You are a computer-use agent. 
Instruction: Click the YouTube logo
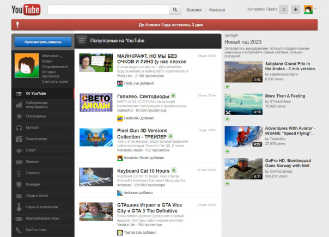(x=25, y=10)
